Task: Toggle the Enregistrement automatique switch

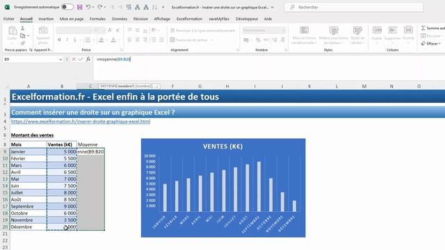Action: click(x=67, y=7)
